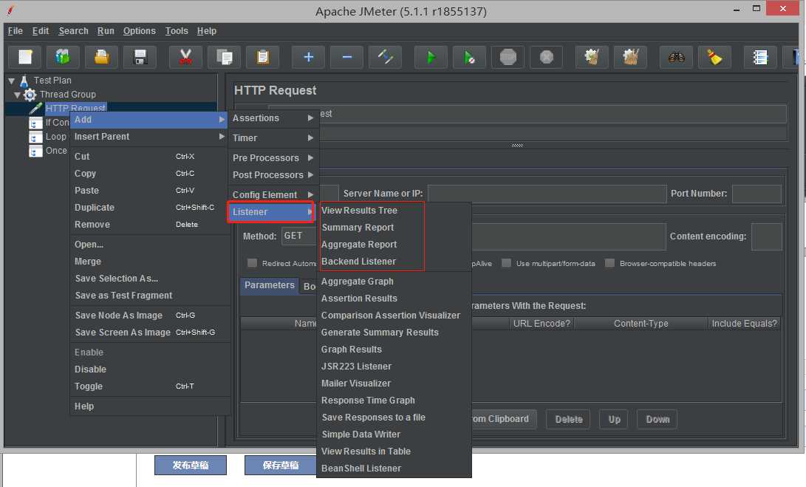
Task: Expand the Insert Parent submenu
Action: pos(149,136)
